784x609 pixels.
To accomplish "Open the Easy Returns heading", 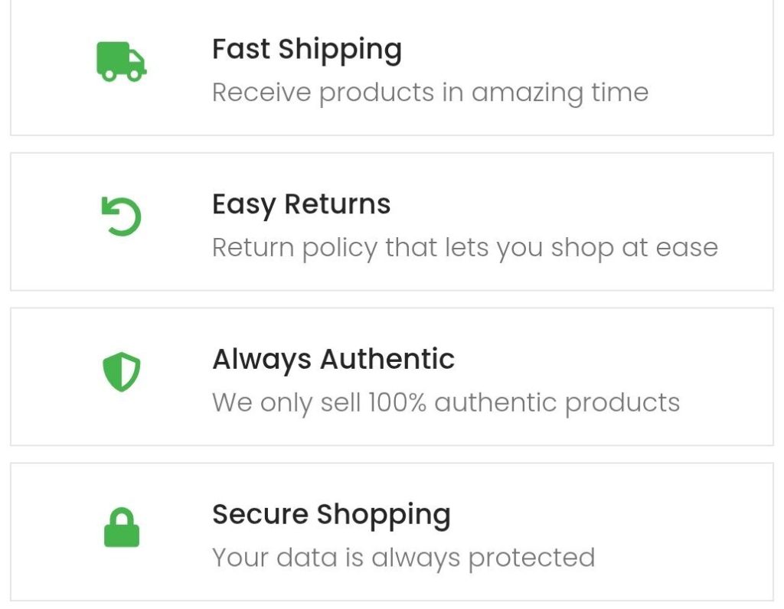I will click(301, 204).
